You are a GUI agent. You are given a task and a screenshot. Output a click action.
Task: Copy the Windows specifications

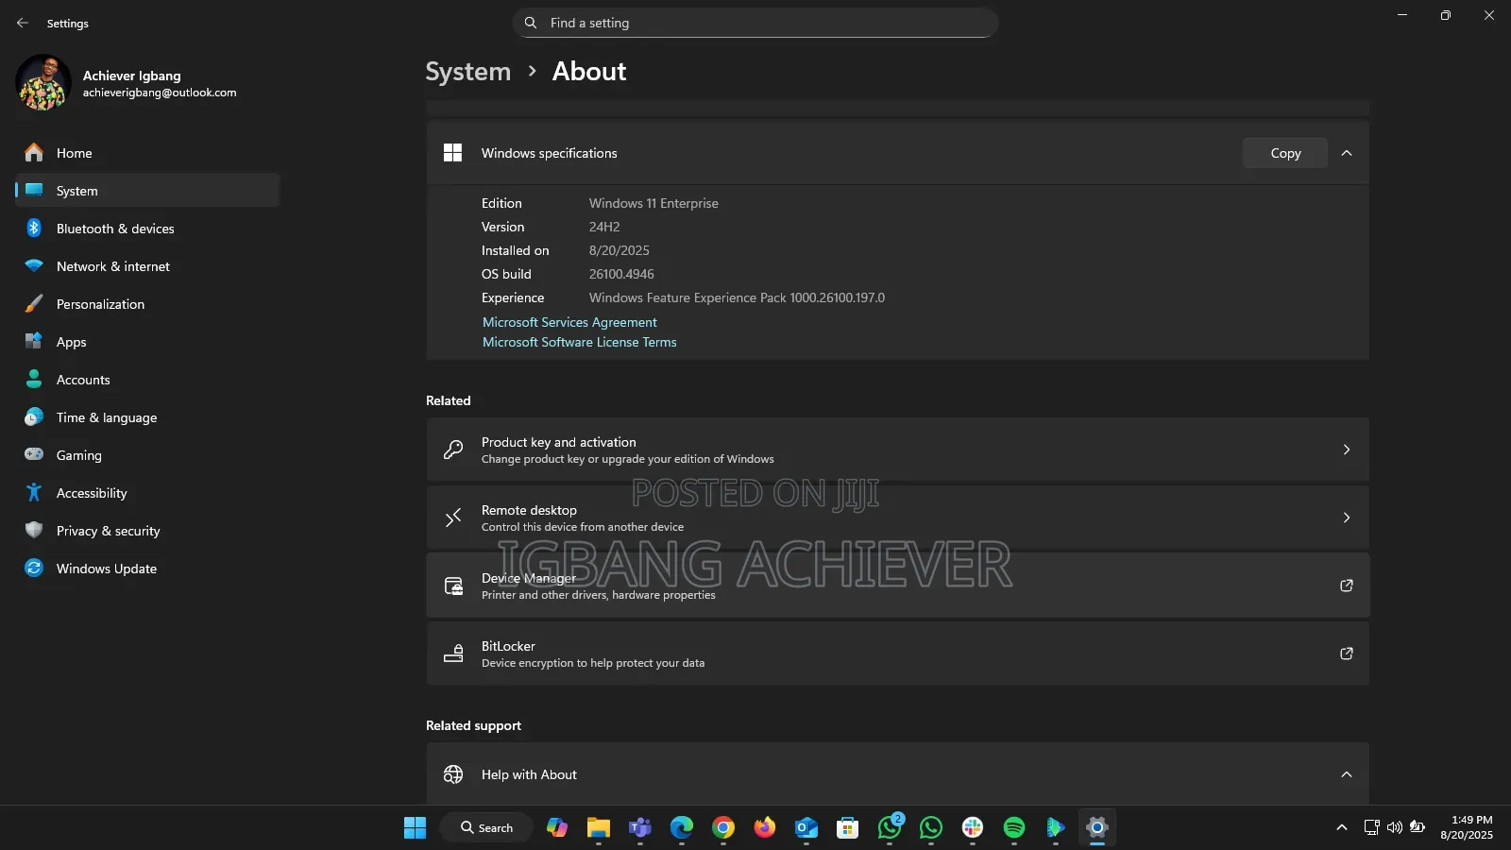point(1285,153)
